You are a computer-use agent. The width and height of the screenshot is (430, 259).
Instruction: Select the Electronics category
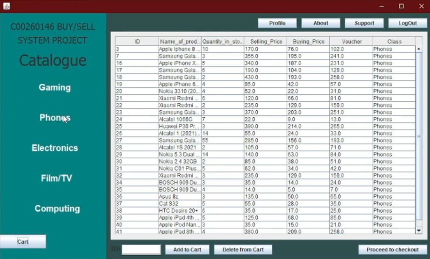click(x=55, y=148)
